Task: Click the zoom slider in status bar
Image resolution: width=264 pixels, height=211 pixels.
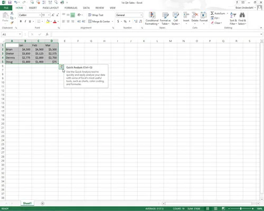Action: pos(241,208)
